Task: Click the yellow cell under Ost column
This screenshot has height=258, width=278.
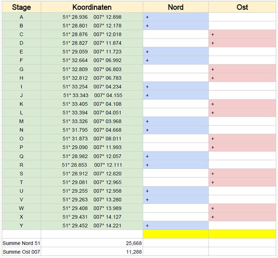Action: [242, 234]
